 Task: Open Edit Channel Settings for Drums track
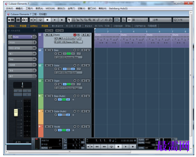(56, 38)
